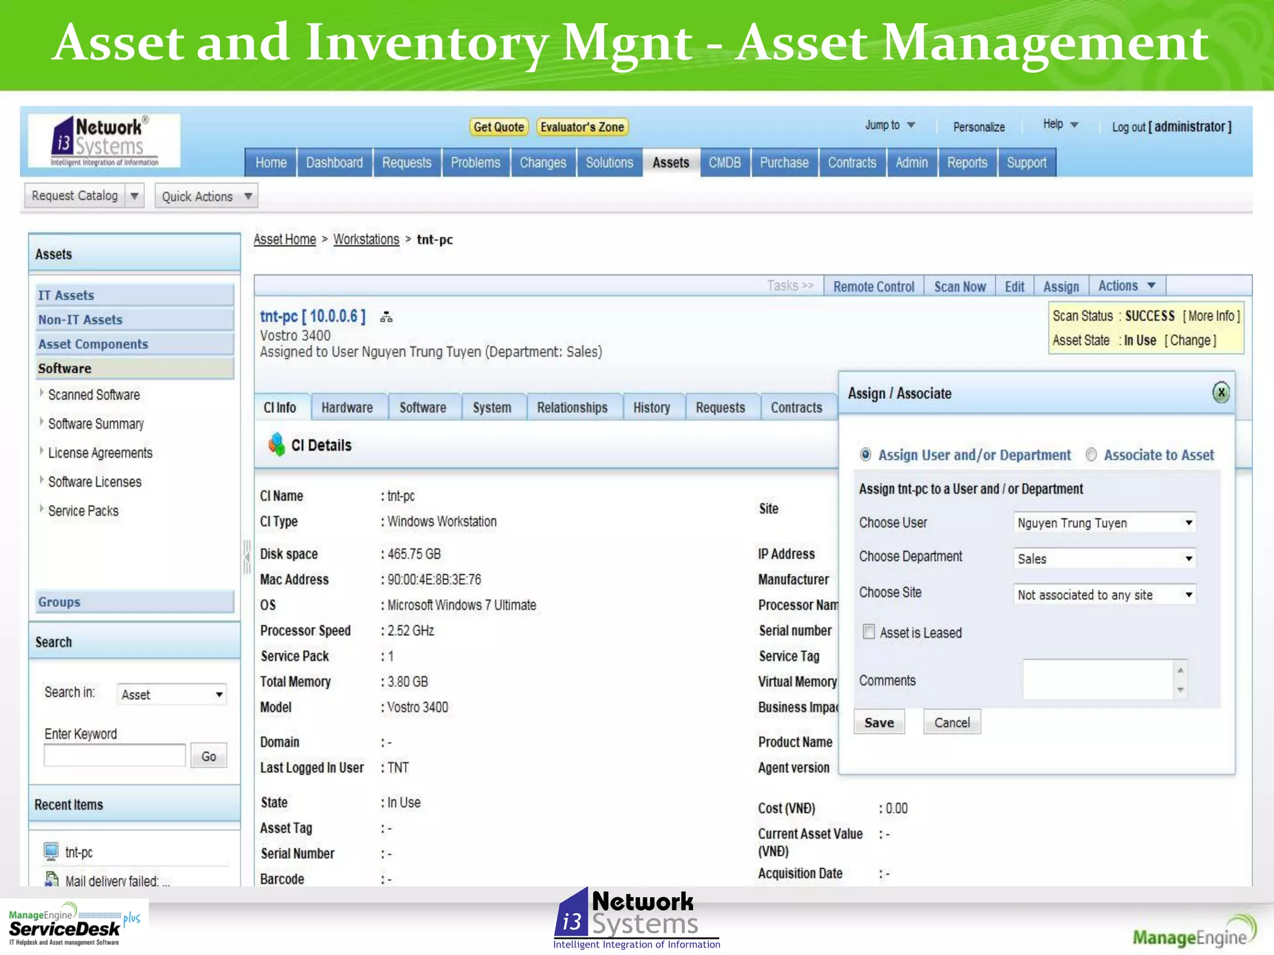Viewport: 1274px width, 955px height.
Task: Open Non-IT Assets in the sidebar
Action: click(x=135, y=320)
